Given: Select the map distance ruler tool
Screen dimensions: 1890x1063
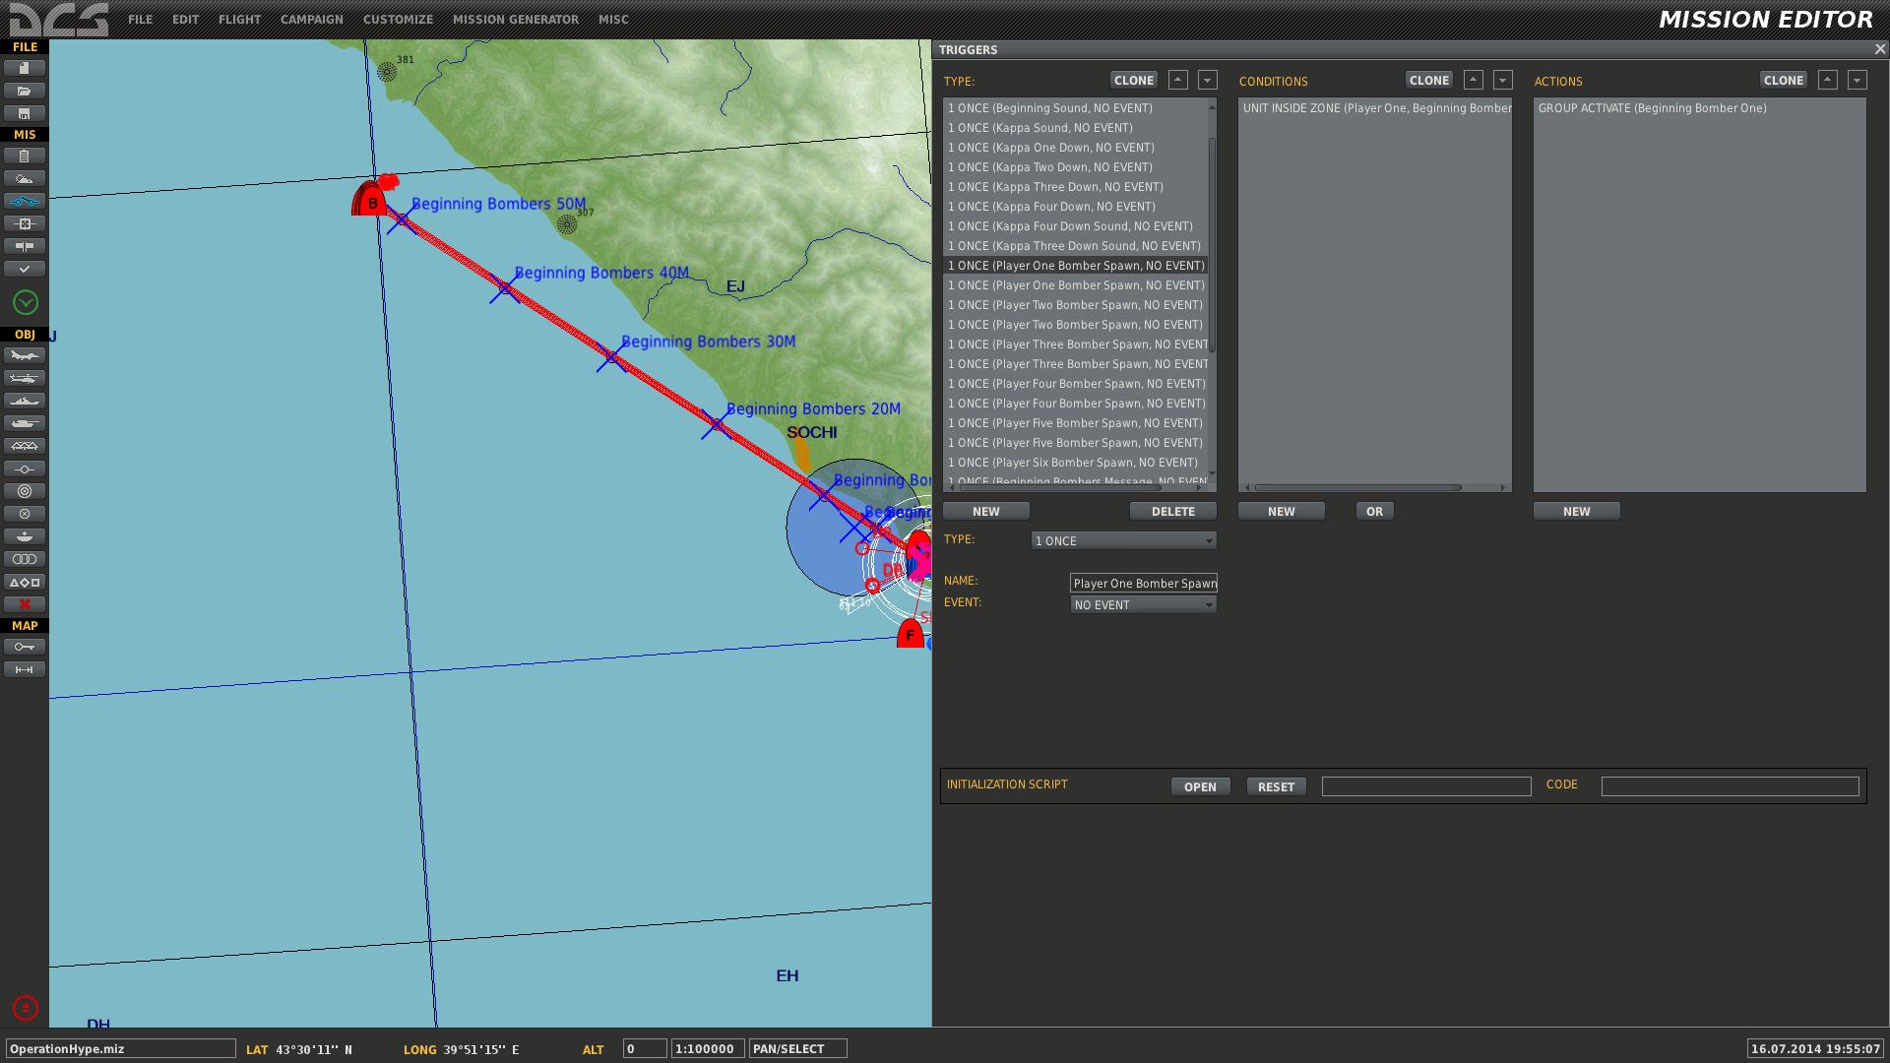Looking at the screenshot, I should pyautogui.click(x=25, y=669).
